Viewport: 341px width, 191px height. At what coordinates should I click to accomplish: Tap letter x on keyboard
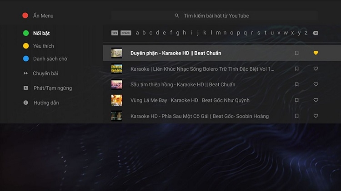click(292, 33)
